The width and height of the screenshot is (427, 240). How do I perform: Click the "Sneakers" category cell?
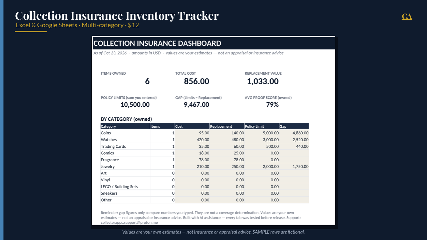tap(125, 193)
